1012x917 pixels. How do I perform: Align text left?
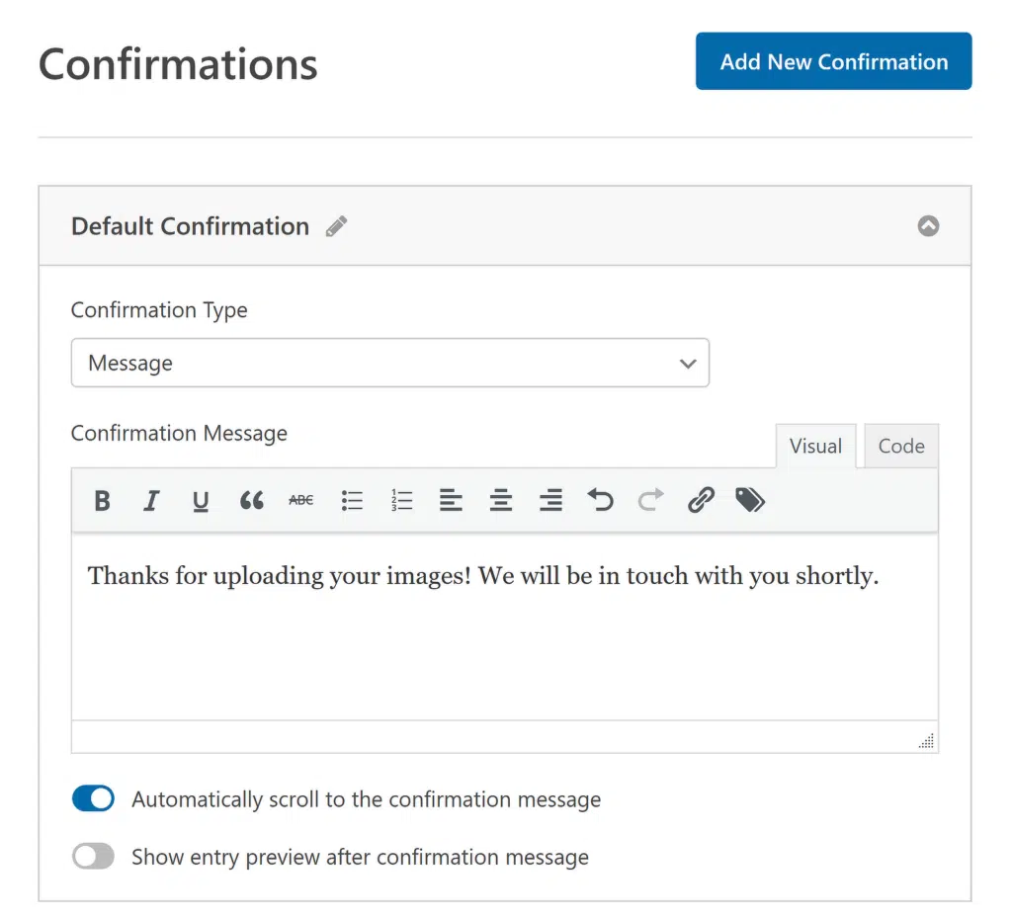tap(451, 501)
